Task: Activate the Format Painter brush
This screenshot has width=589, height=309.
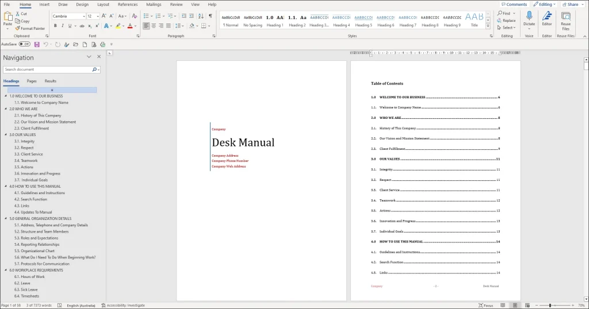Action: pyautogui.click(x=18, y=28)
